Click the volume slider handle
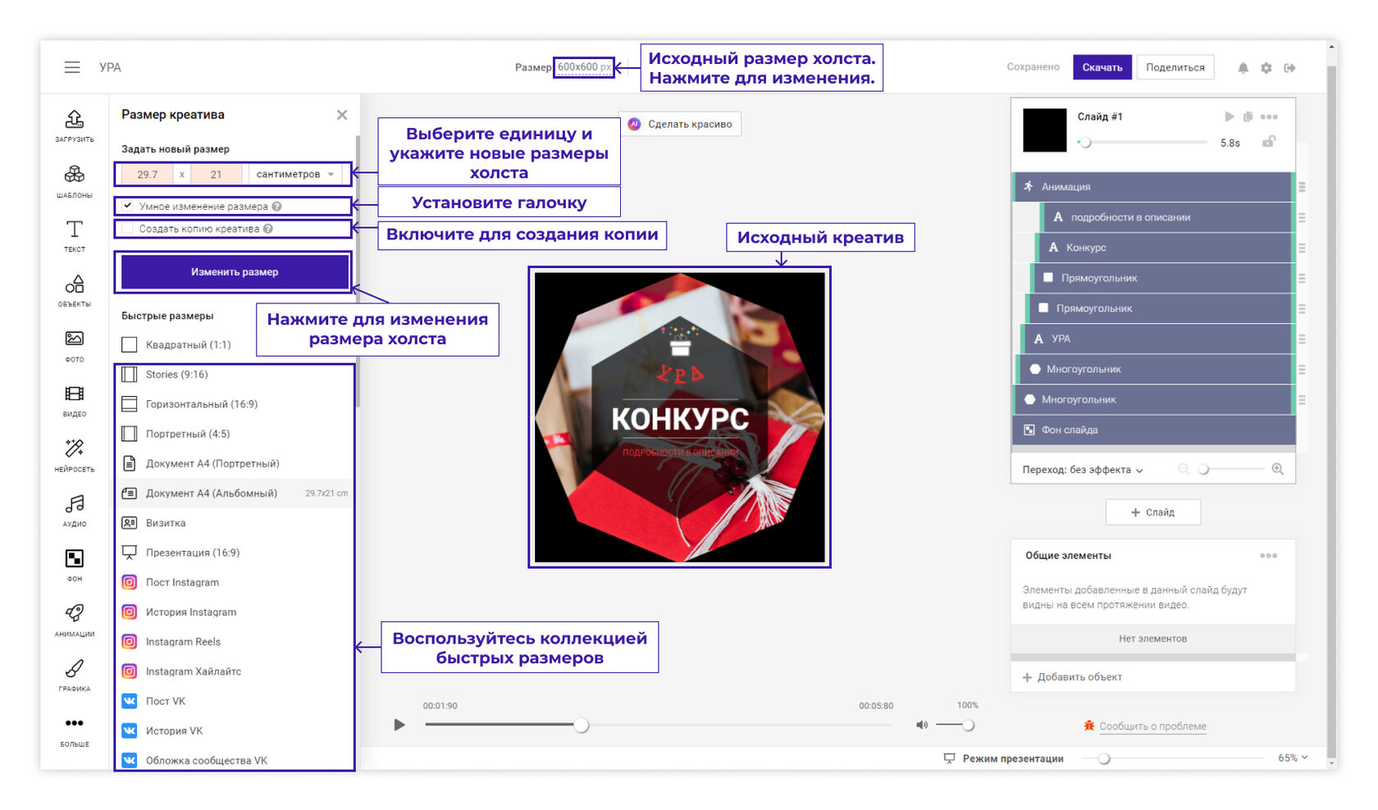The width and height of the screenshot is (1378, 810). (968, 725)
